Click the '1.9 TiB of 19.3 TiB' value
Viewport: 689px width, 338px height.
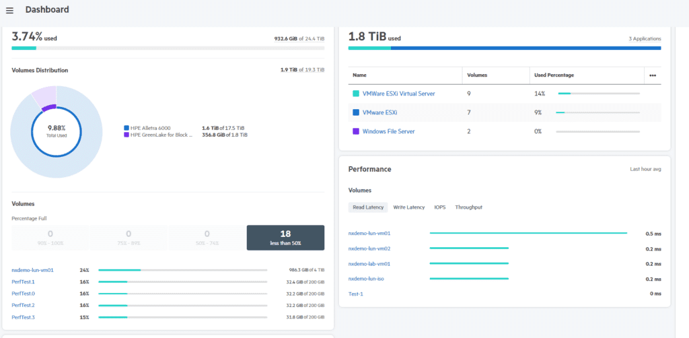pyautogui.click(x=303, y=70)
